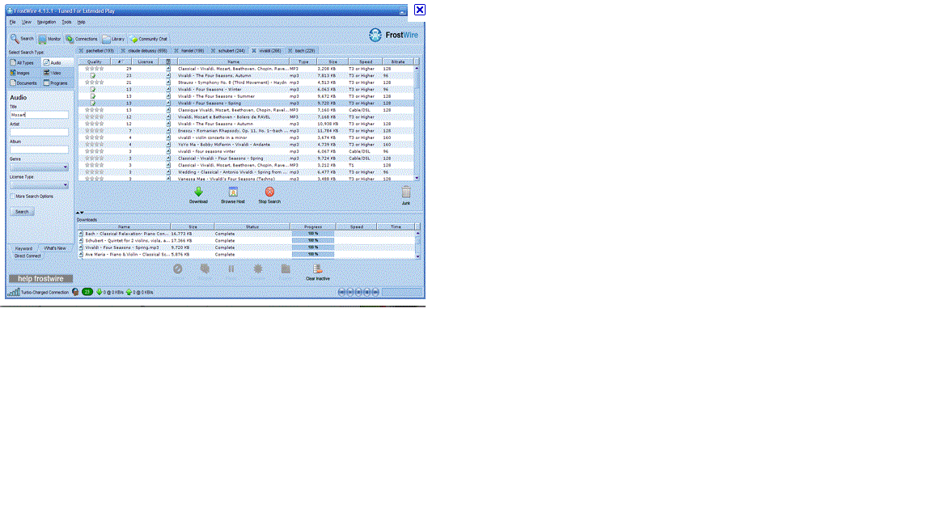Open the Navigation menu
Screen dimensions: 932x524
click(x=46, y=22)
